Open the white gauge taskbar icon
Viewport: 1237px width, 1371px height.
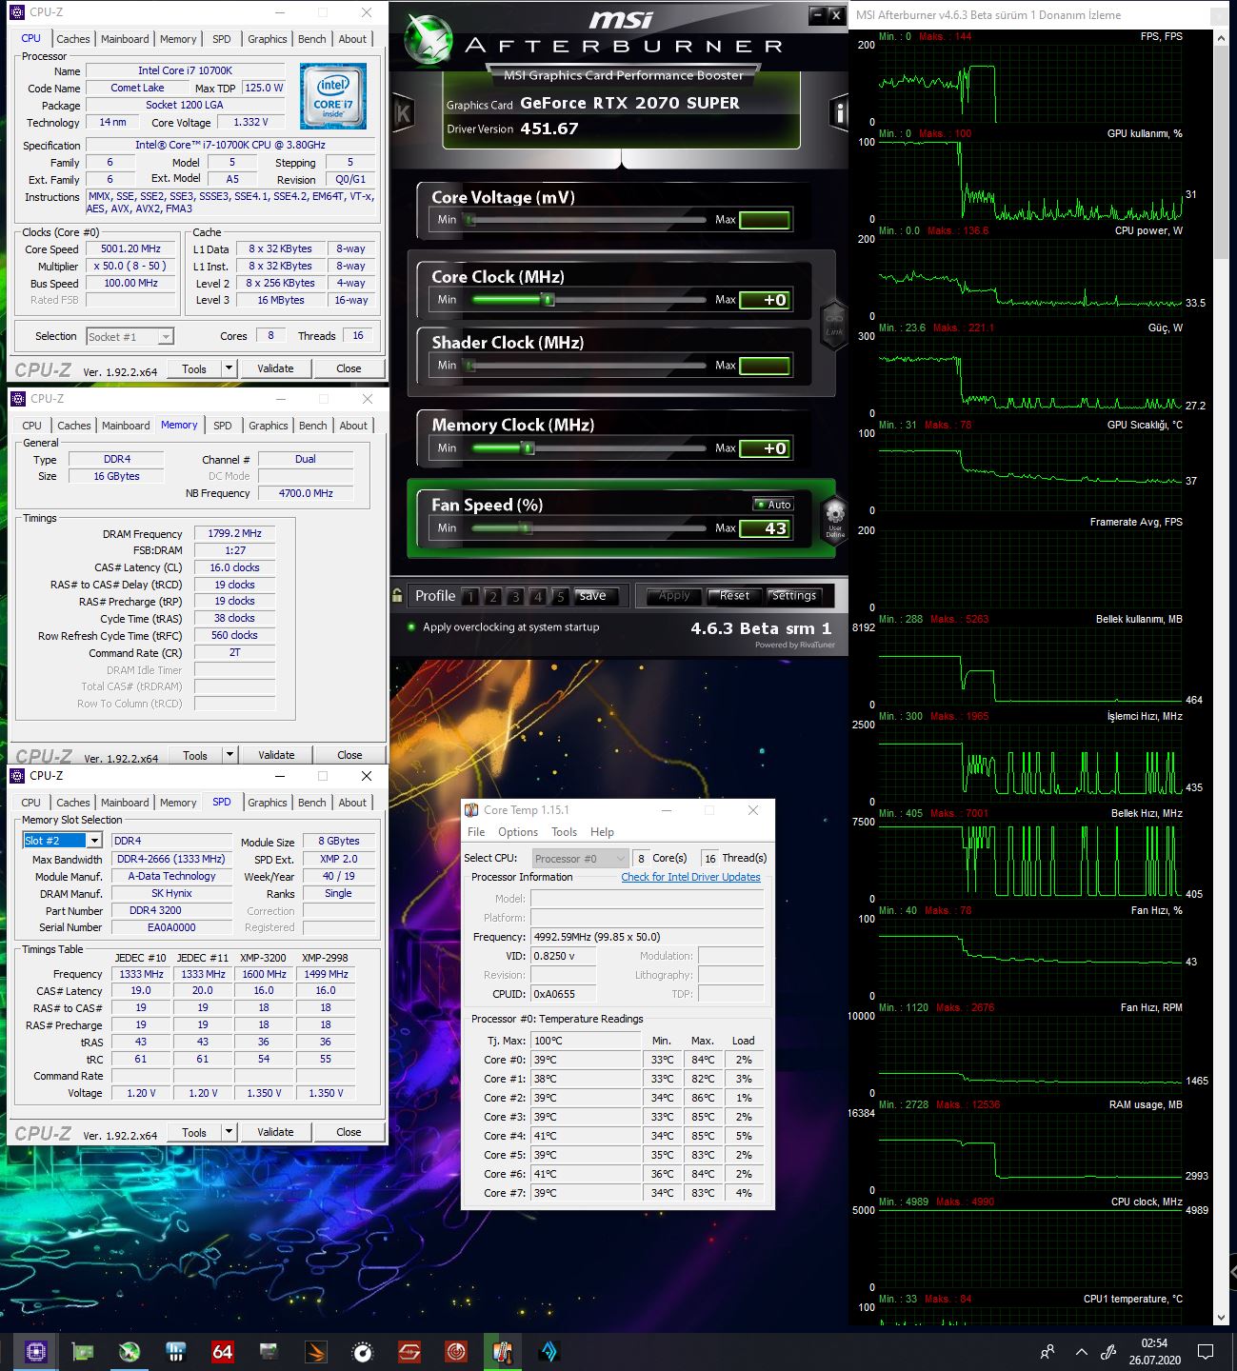(x=363, y=1351)
